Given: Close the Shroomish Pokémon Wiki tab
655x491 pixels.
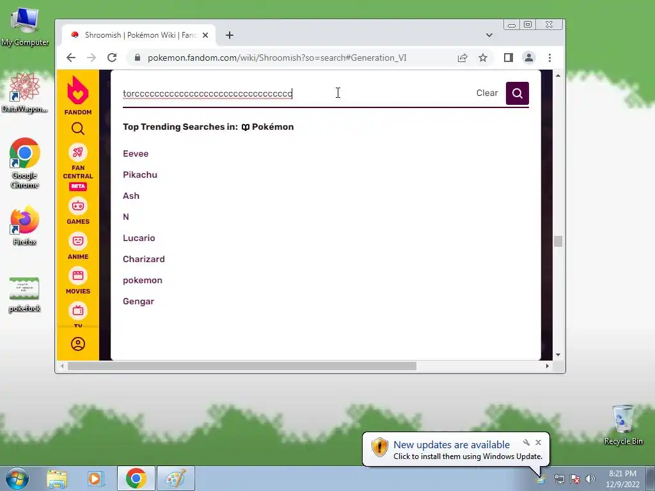Looking at the screenshot, I should (x=205, y=36).
